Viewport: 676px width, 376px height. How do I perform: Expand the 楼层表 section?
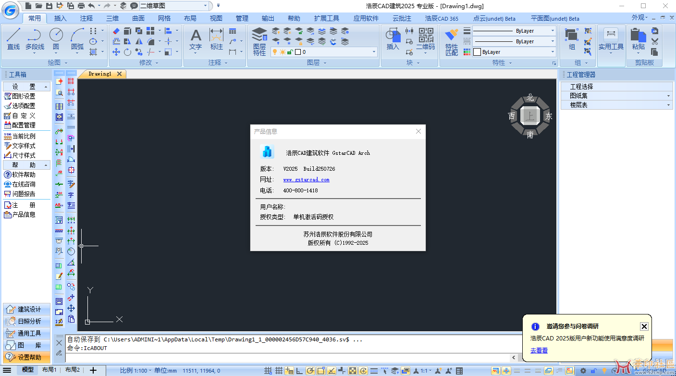tap(617, 105)
